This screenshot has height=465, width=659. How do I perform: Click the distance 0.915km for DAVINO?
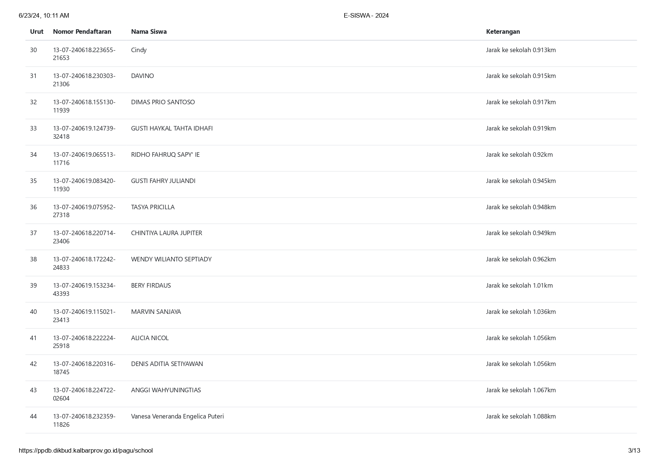(521, 76)
